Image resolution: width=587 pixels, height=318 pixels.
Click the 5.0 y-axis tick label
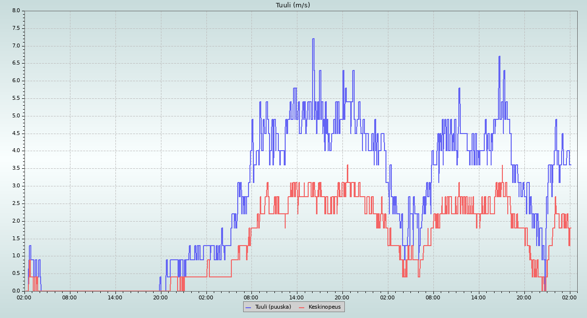tap(16, 116)
